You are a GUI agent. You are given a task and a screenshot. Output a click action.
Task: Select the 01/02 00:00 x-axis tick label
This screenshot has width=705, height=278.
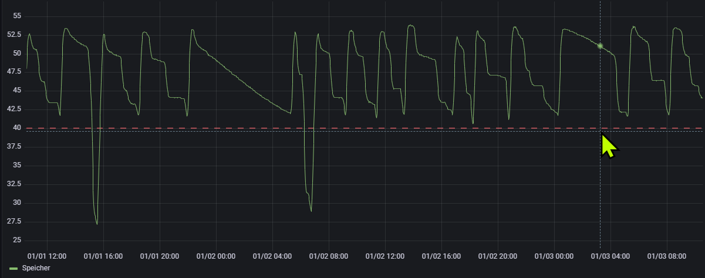216,256
